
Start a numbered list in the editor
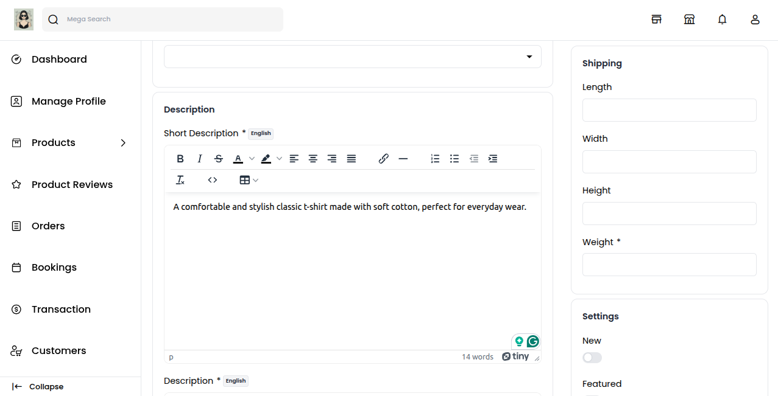click(x=435, y=159)
